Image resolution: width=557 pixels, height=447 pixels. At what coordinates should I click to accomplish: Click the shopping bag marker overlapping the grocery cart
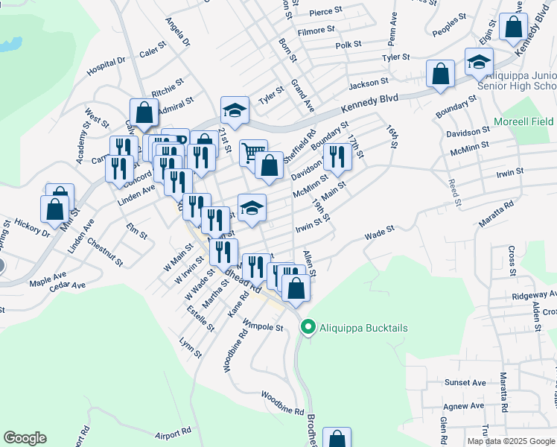(270, 166)
